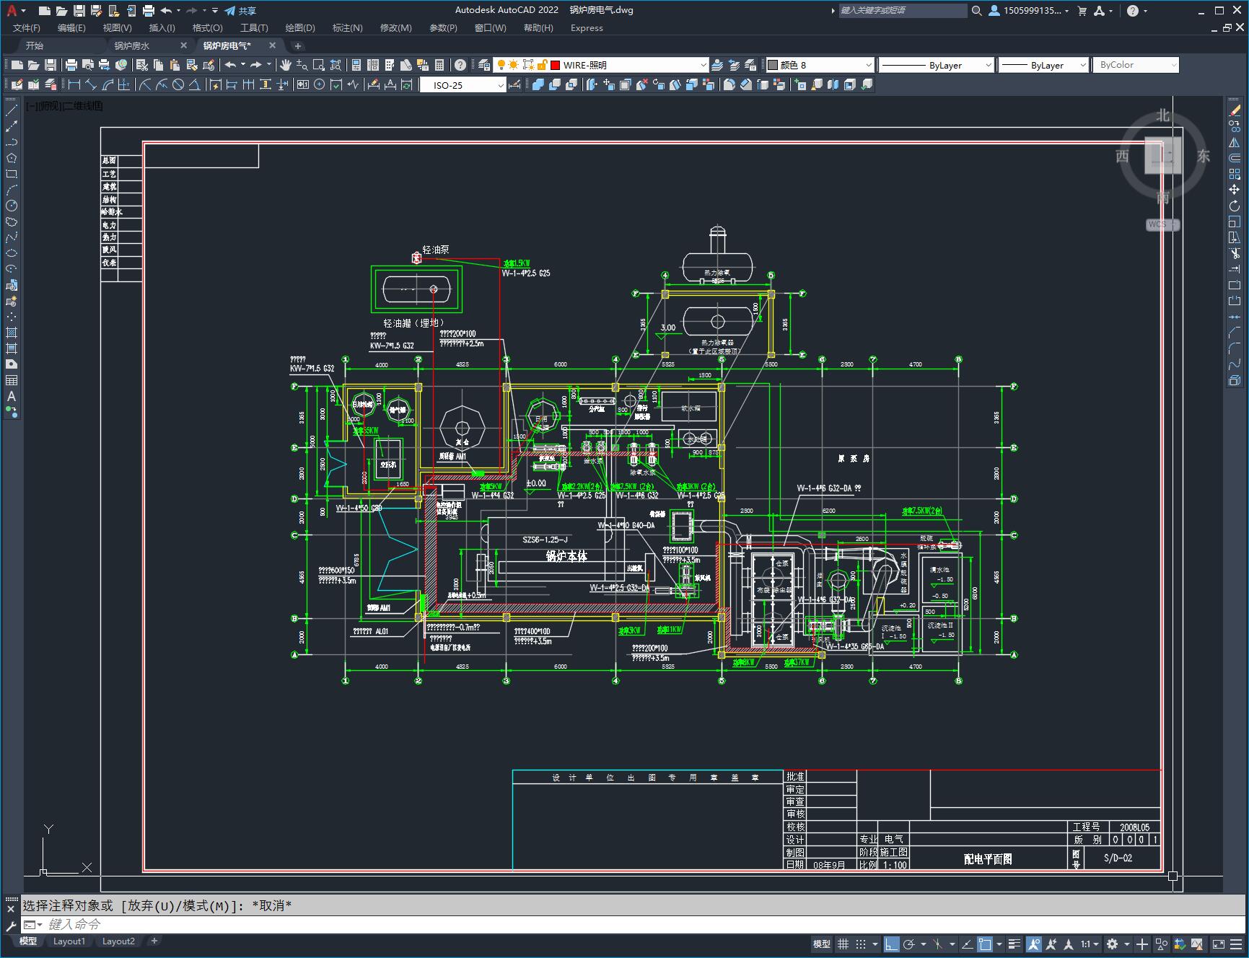
Task: Click the 模型 button in status bar
Action: (x=822, y=944)
